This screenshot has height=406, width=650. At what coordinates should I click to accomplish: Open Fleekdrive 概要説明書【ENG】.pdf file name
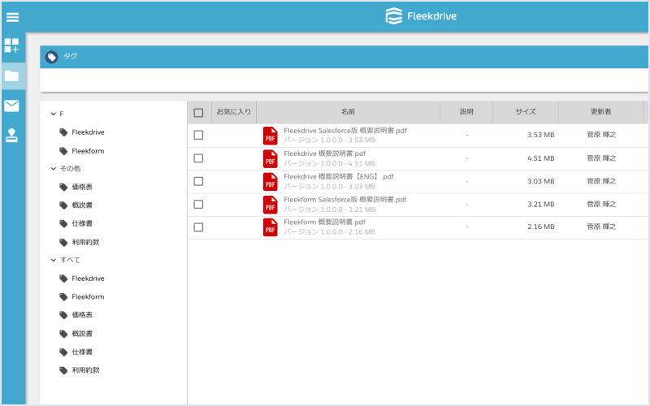(339, 176)
